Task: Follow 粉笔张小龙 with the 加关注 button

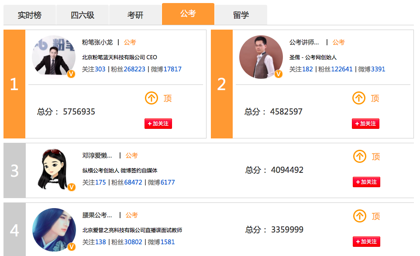Action: tap(158, 124)
